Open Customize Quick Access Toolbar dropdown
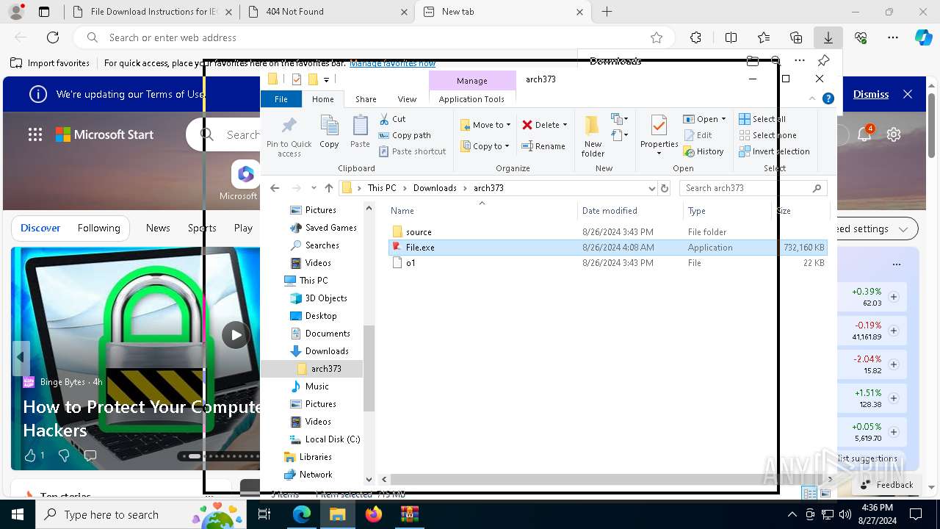Image resolution: width=940 pixels, height=529 pixels. tap(327, 79)
